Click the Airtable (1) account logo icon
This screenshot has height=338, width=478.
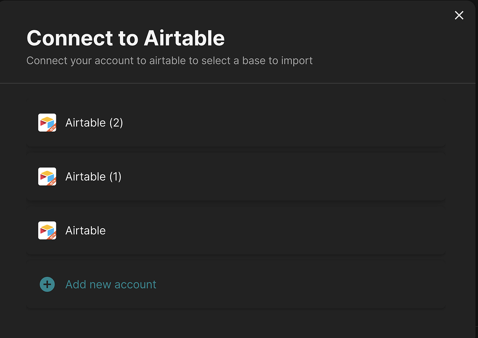pos(47,176)
